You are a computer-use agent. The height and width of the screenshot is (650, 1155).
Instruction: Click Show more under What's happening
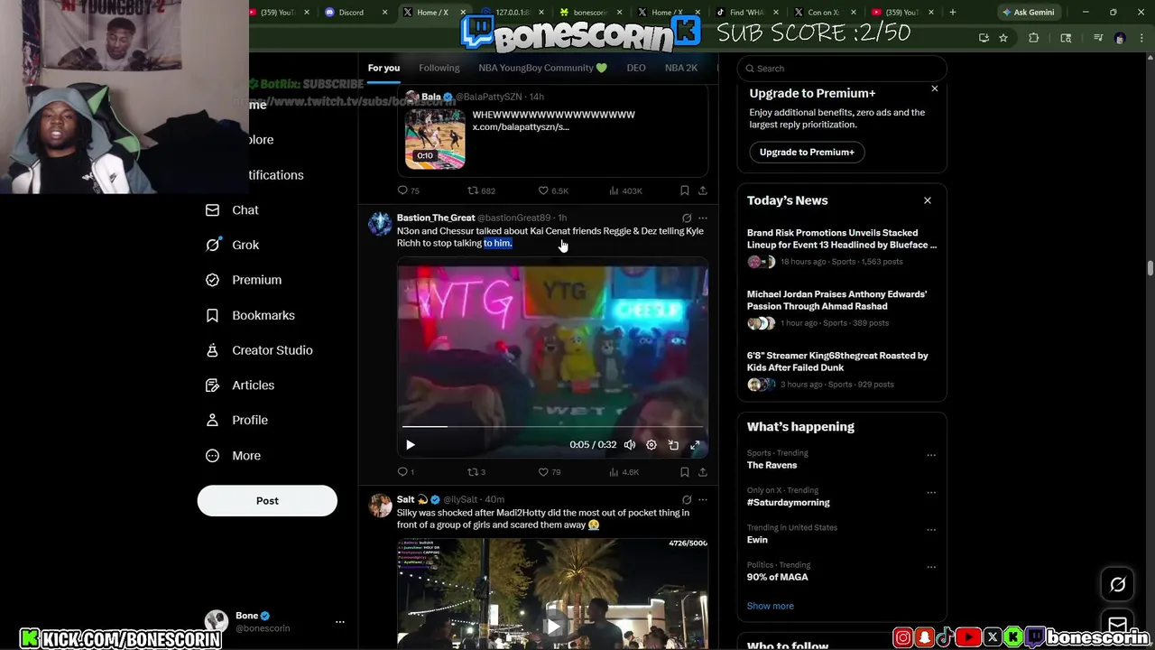click(771, 606)
